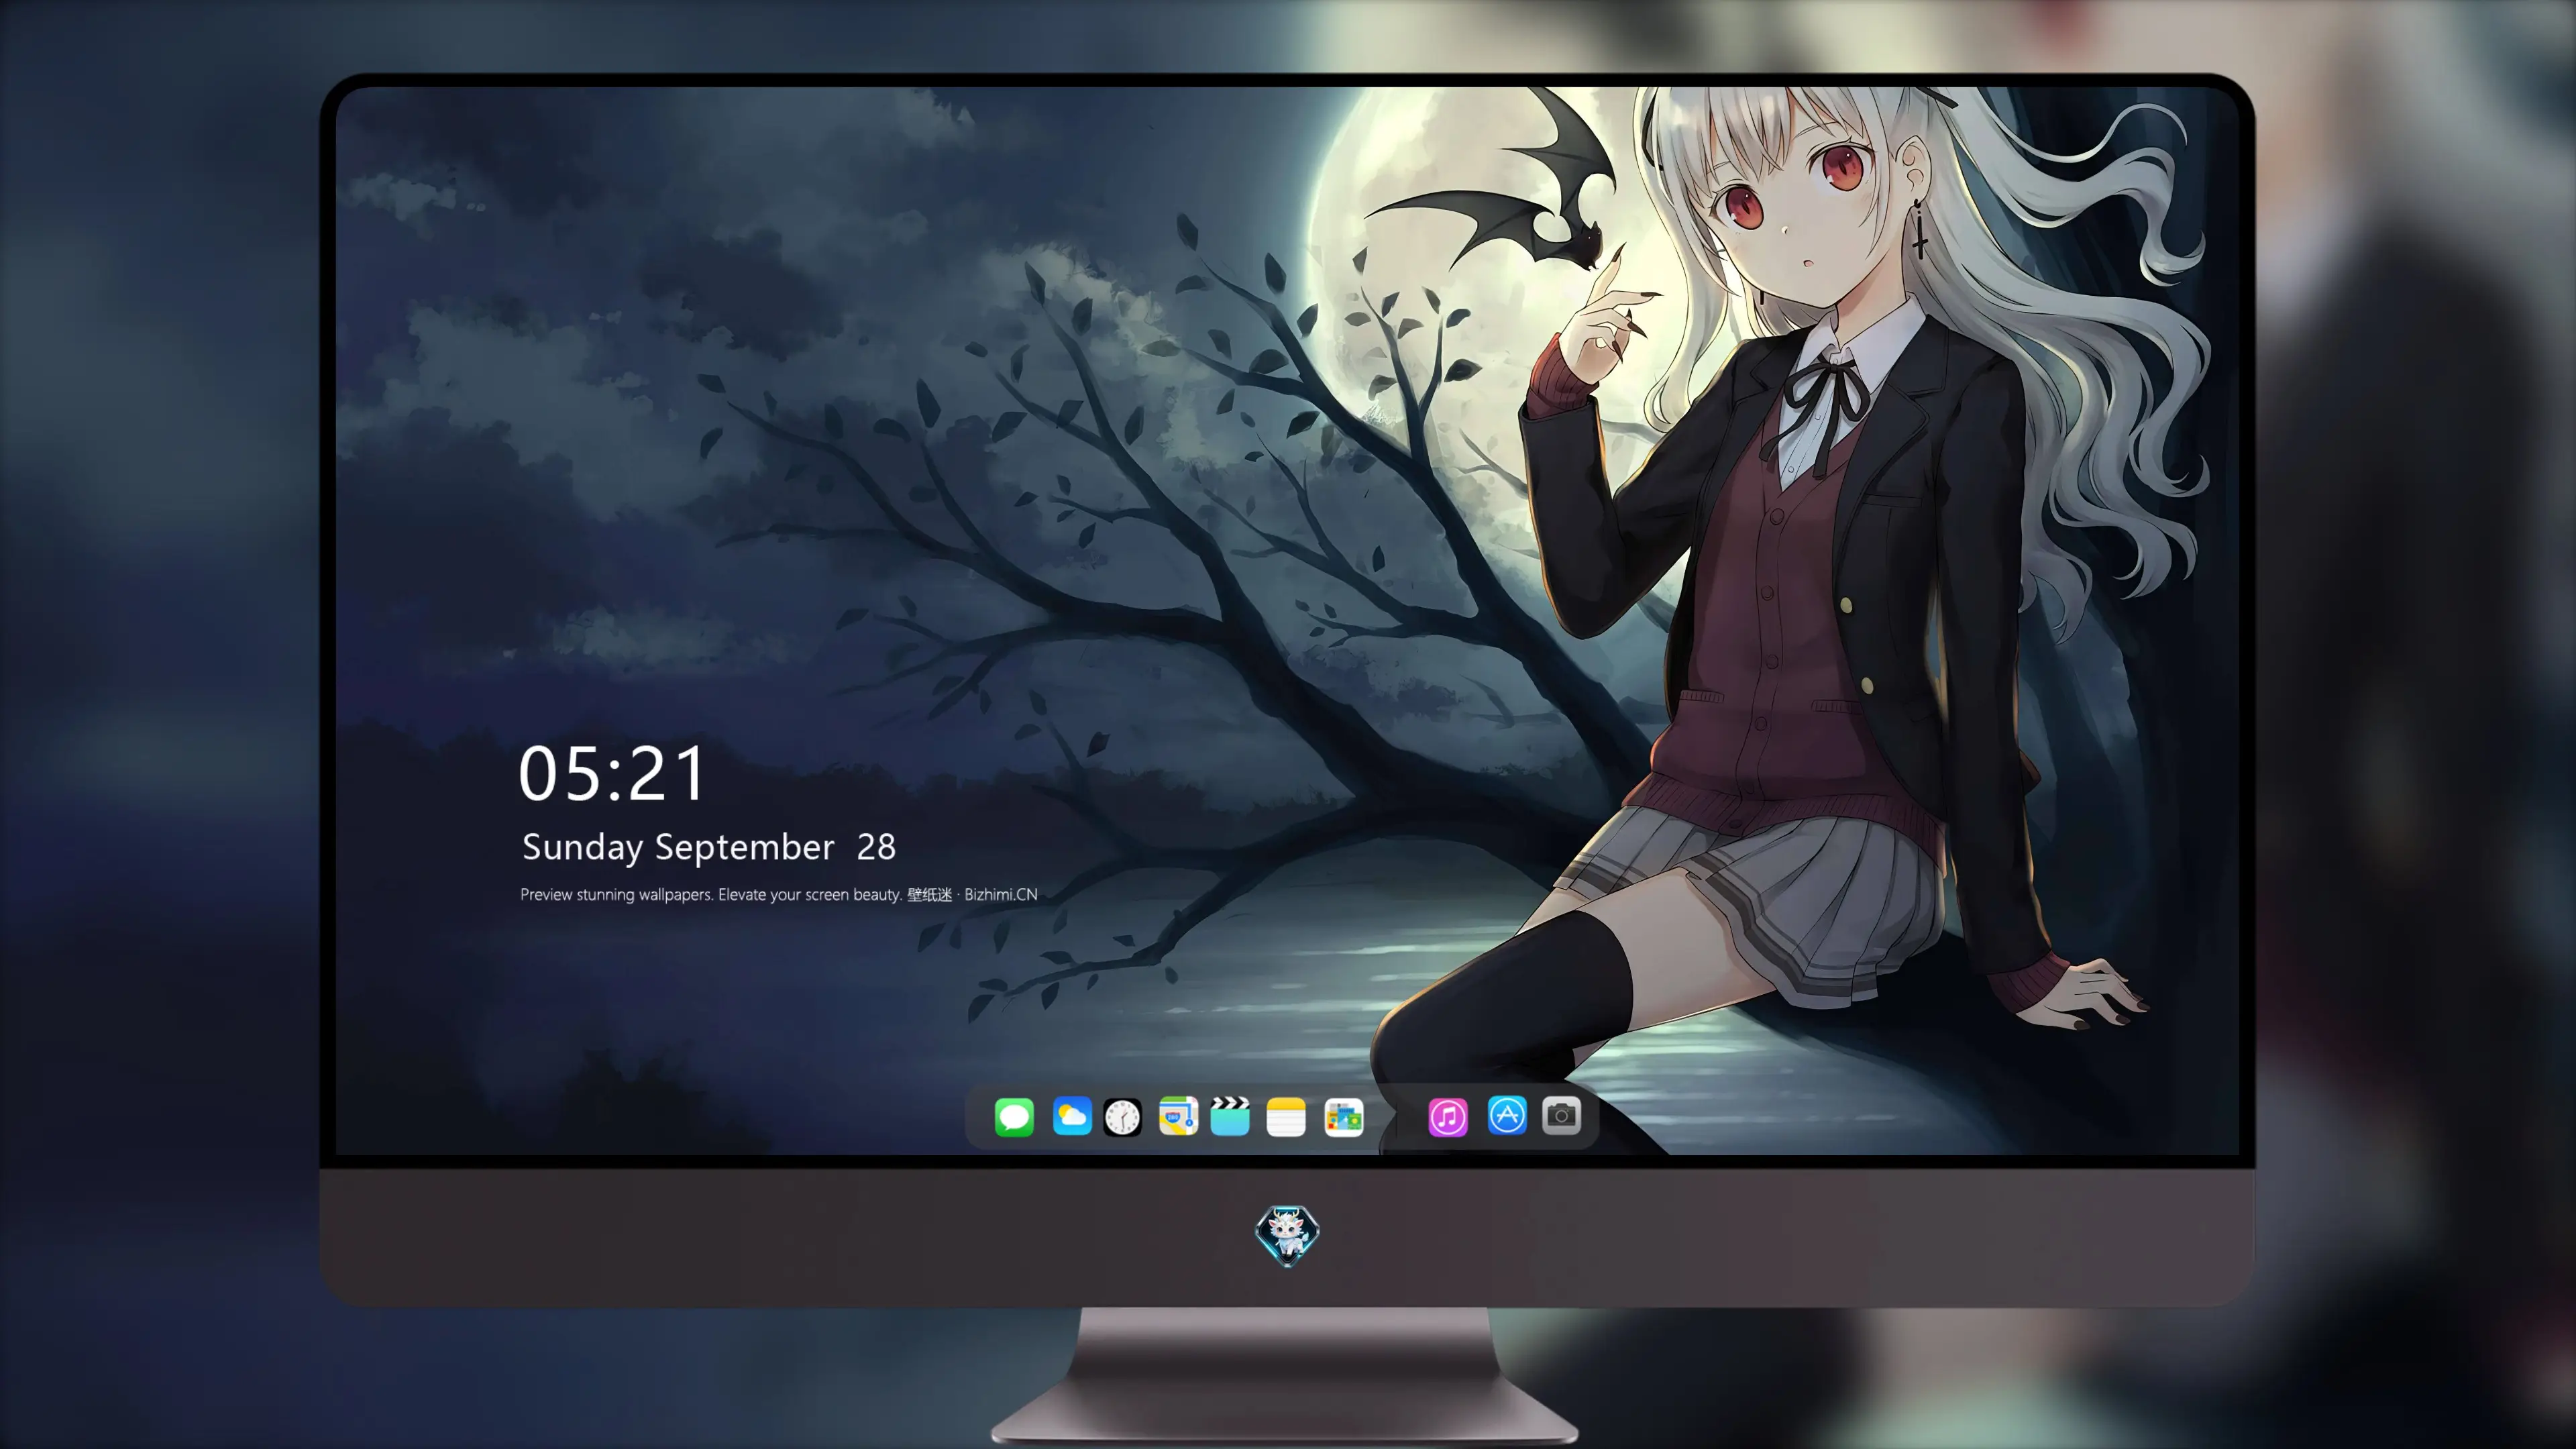Open the green Messages app in the dock
2576x1449 pixels.
[x=1014, y=1117]
